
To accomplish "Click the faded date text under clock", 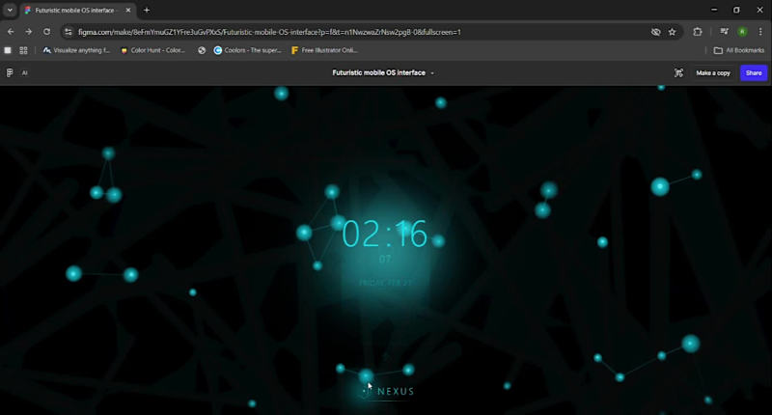I will click(386, 283).
